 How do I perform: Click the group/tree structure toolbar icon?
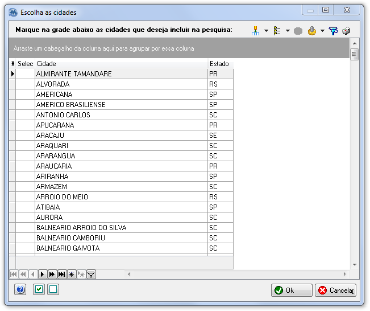pyautogui.click(x=255, y=31)
